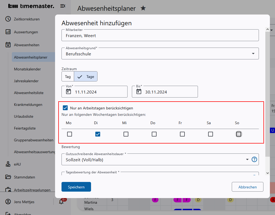Tick the Friday (Fr) weekday checkbox
The width and height of the screenshot is (275, 215).
coord(182,134)
